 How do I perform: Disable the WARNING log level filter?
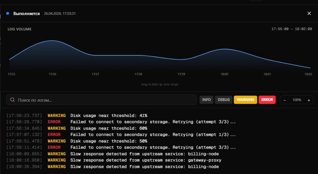[x=245, y=100]
